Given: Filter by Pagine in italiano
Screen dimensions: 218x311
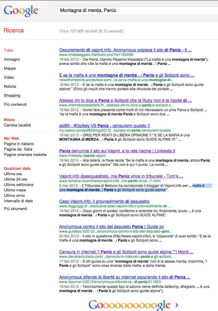Looking at the screenshot, I should (19, 144).
